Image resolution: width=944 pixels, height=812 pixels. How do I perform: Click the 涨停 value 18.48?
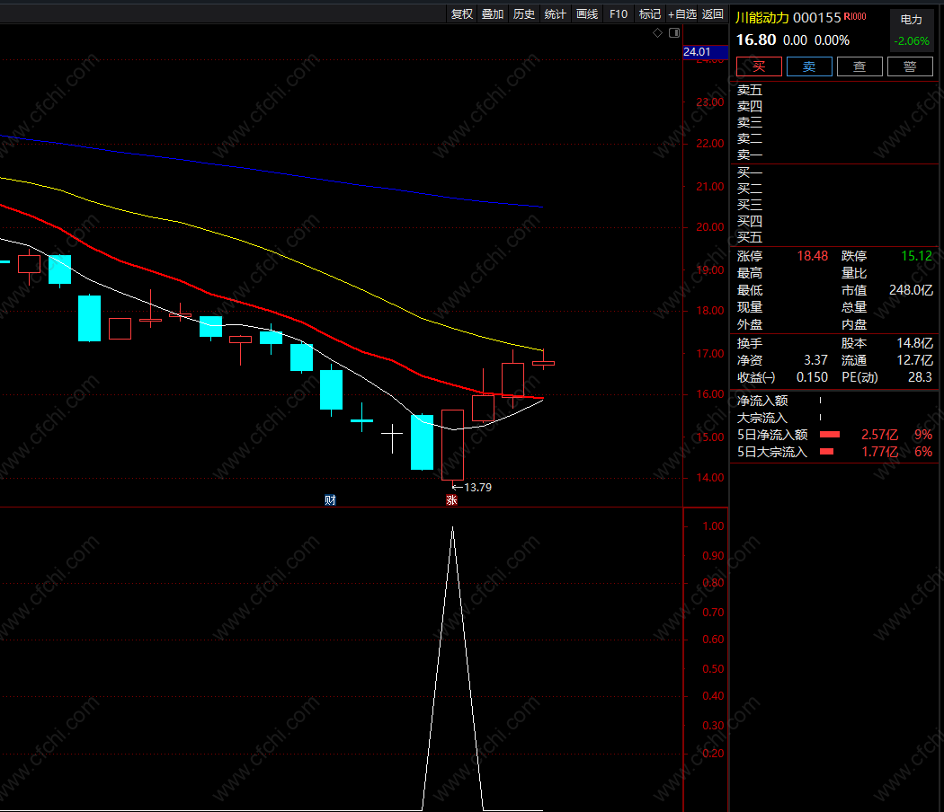[x=812, y=256]
